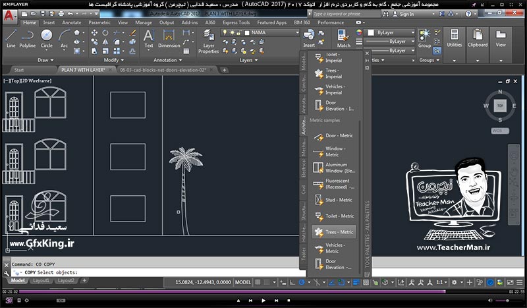Screen dimensions: 527x308
Task: Toggle MODEL space button in status bar
Action: [x=242, y=282]
